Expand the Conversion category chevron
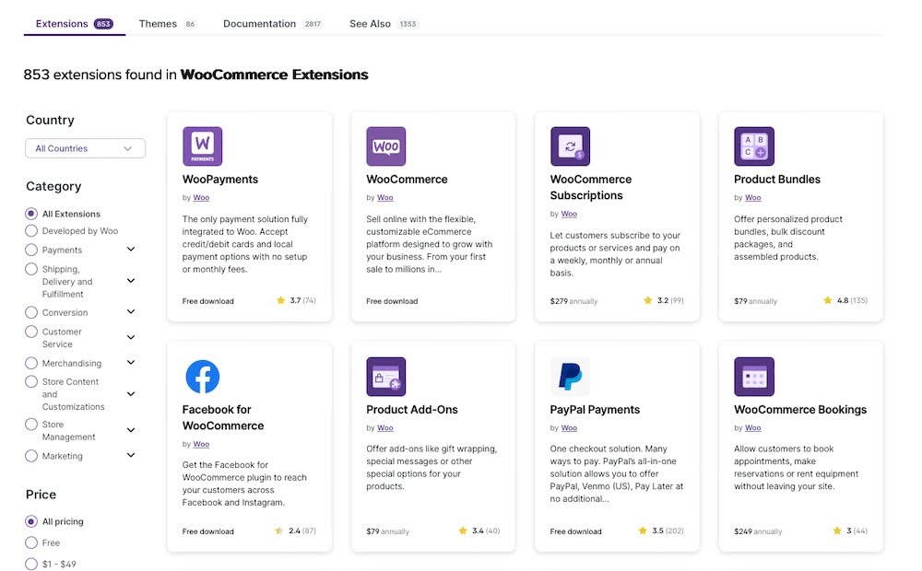 (131, 311)
